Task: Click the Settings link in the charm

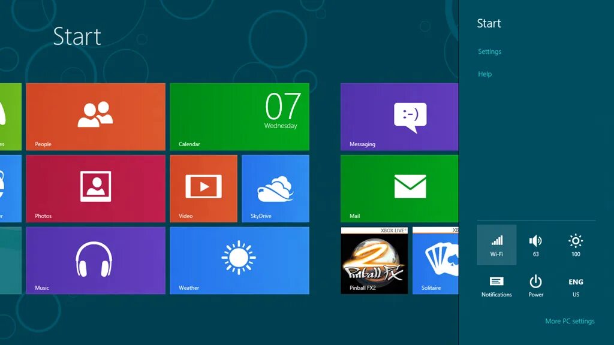Action: [x=489, y=52]
